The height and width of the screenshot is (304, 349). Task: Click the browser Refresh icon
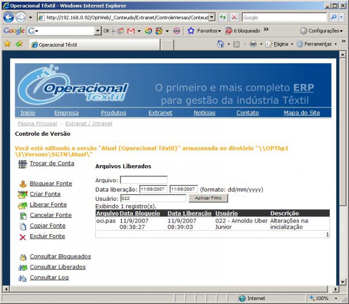[x=223, y=17]
